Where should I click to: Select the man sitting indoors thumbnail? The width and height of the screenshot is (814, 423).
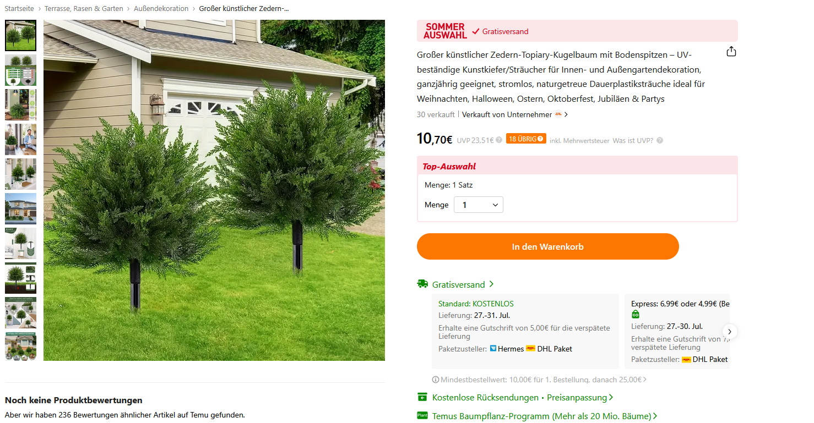[20, 139]
